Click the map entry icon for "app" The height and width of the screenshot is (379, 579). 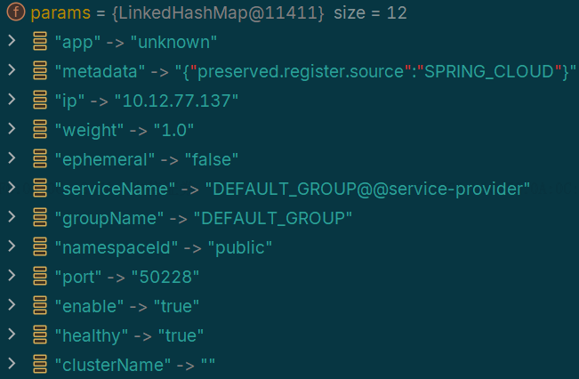coord(40,41)
